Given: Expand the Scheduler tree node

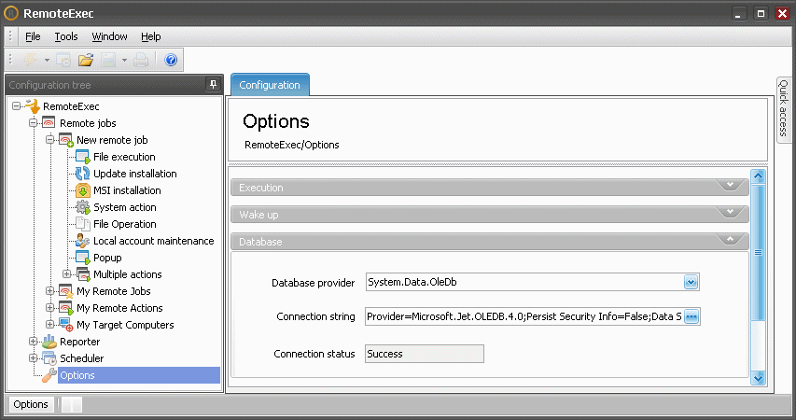Looking at the screenshot, I should 33,358.
